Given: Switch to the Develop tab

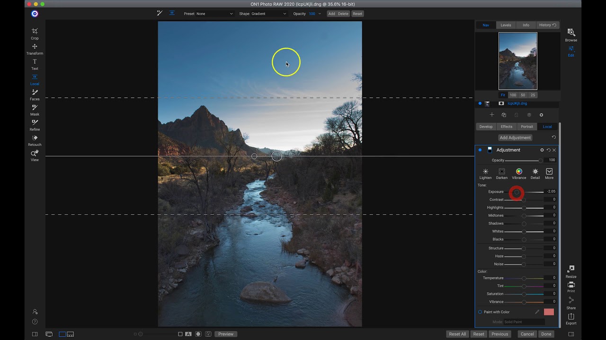Looking at the screenshot, I should tap(486, 127).
